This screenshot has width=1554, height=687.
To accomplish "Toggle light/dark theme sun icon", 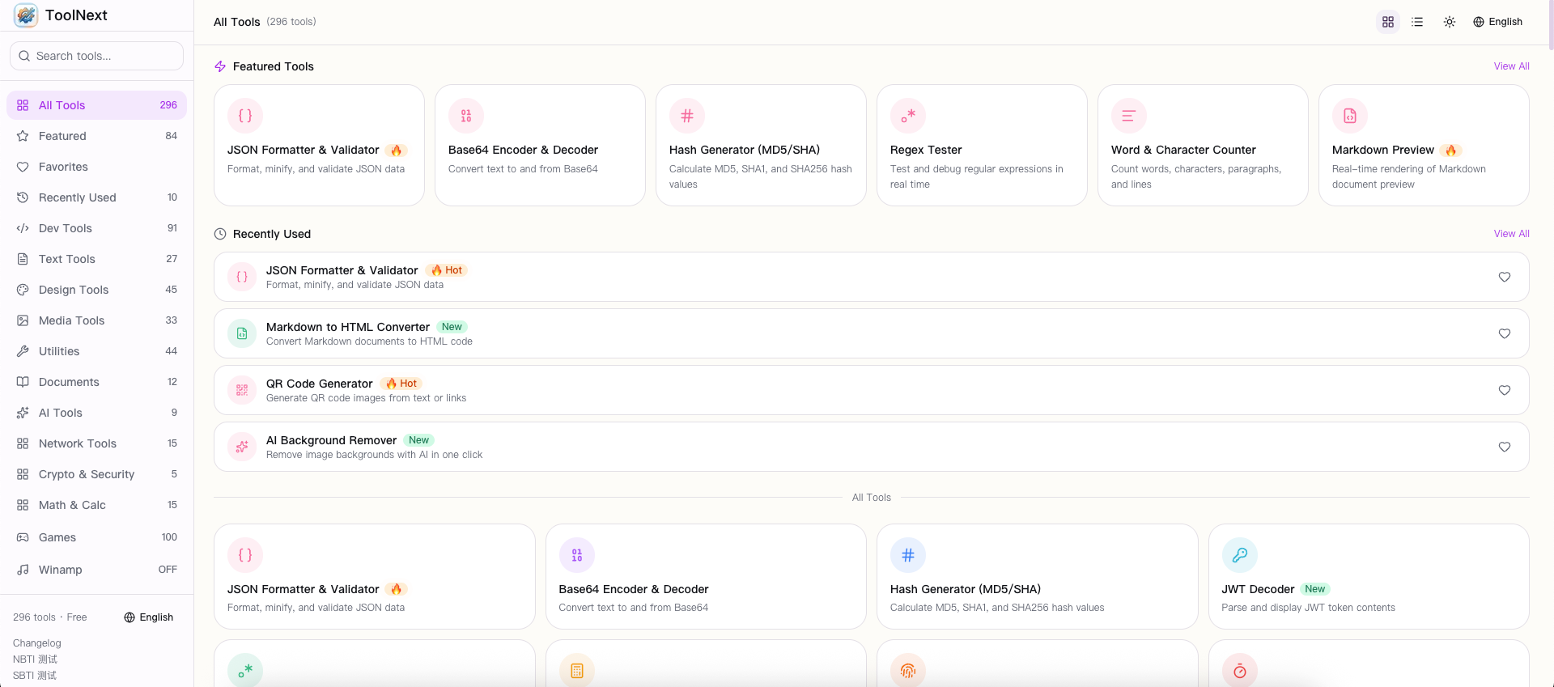I will point(1450,22).
